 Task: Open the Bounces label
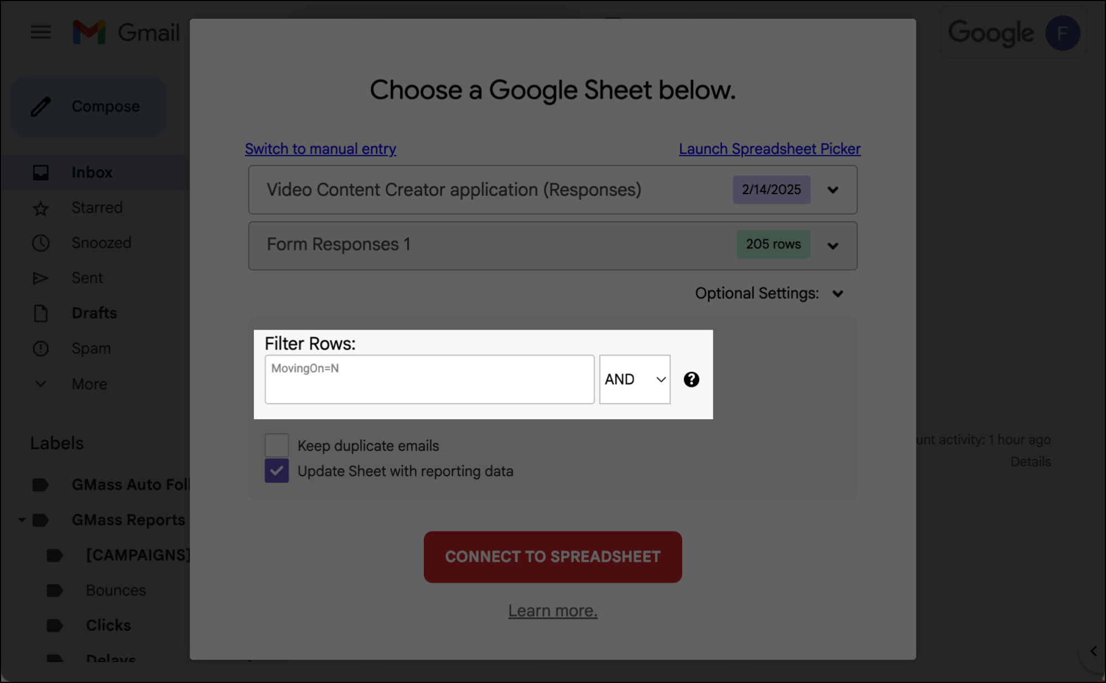click(x=116, y=590)
